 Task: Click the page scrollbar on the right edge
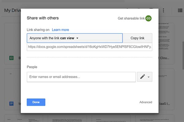pos(183,52)
